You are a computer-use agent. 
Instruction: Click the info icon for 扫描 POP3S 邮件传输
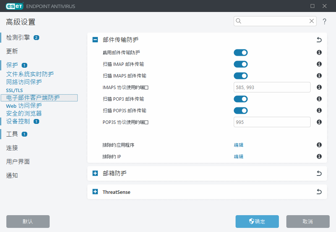pos(319,110)
